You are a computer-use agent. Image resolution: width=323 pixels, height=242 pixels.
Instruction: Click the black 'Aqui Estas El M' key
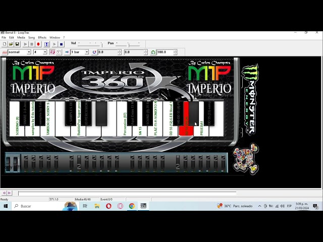132,113
